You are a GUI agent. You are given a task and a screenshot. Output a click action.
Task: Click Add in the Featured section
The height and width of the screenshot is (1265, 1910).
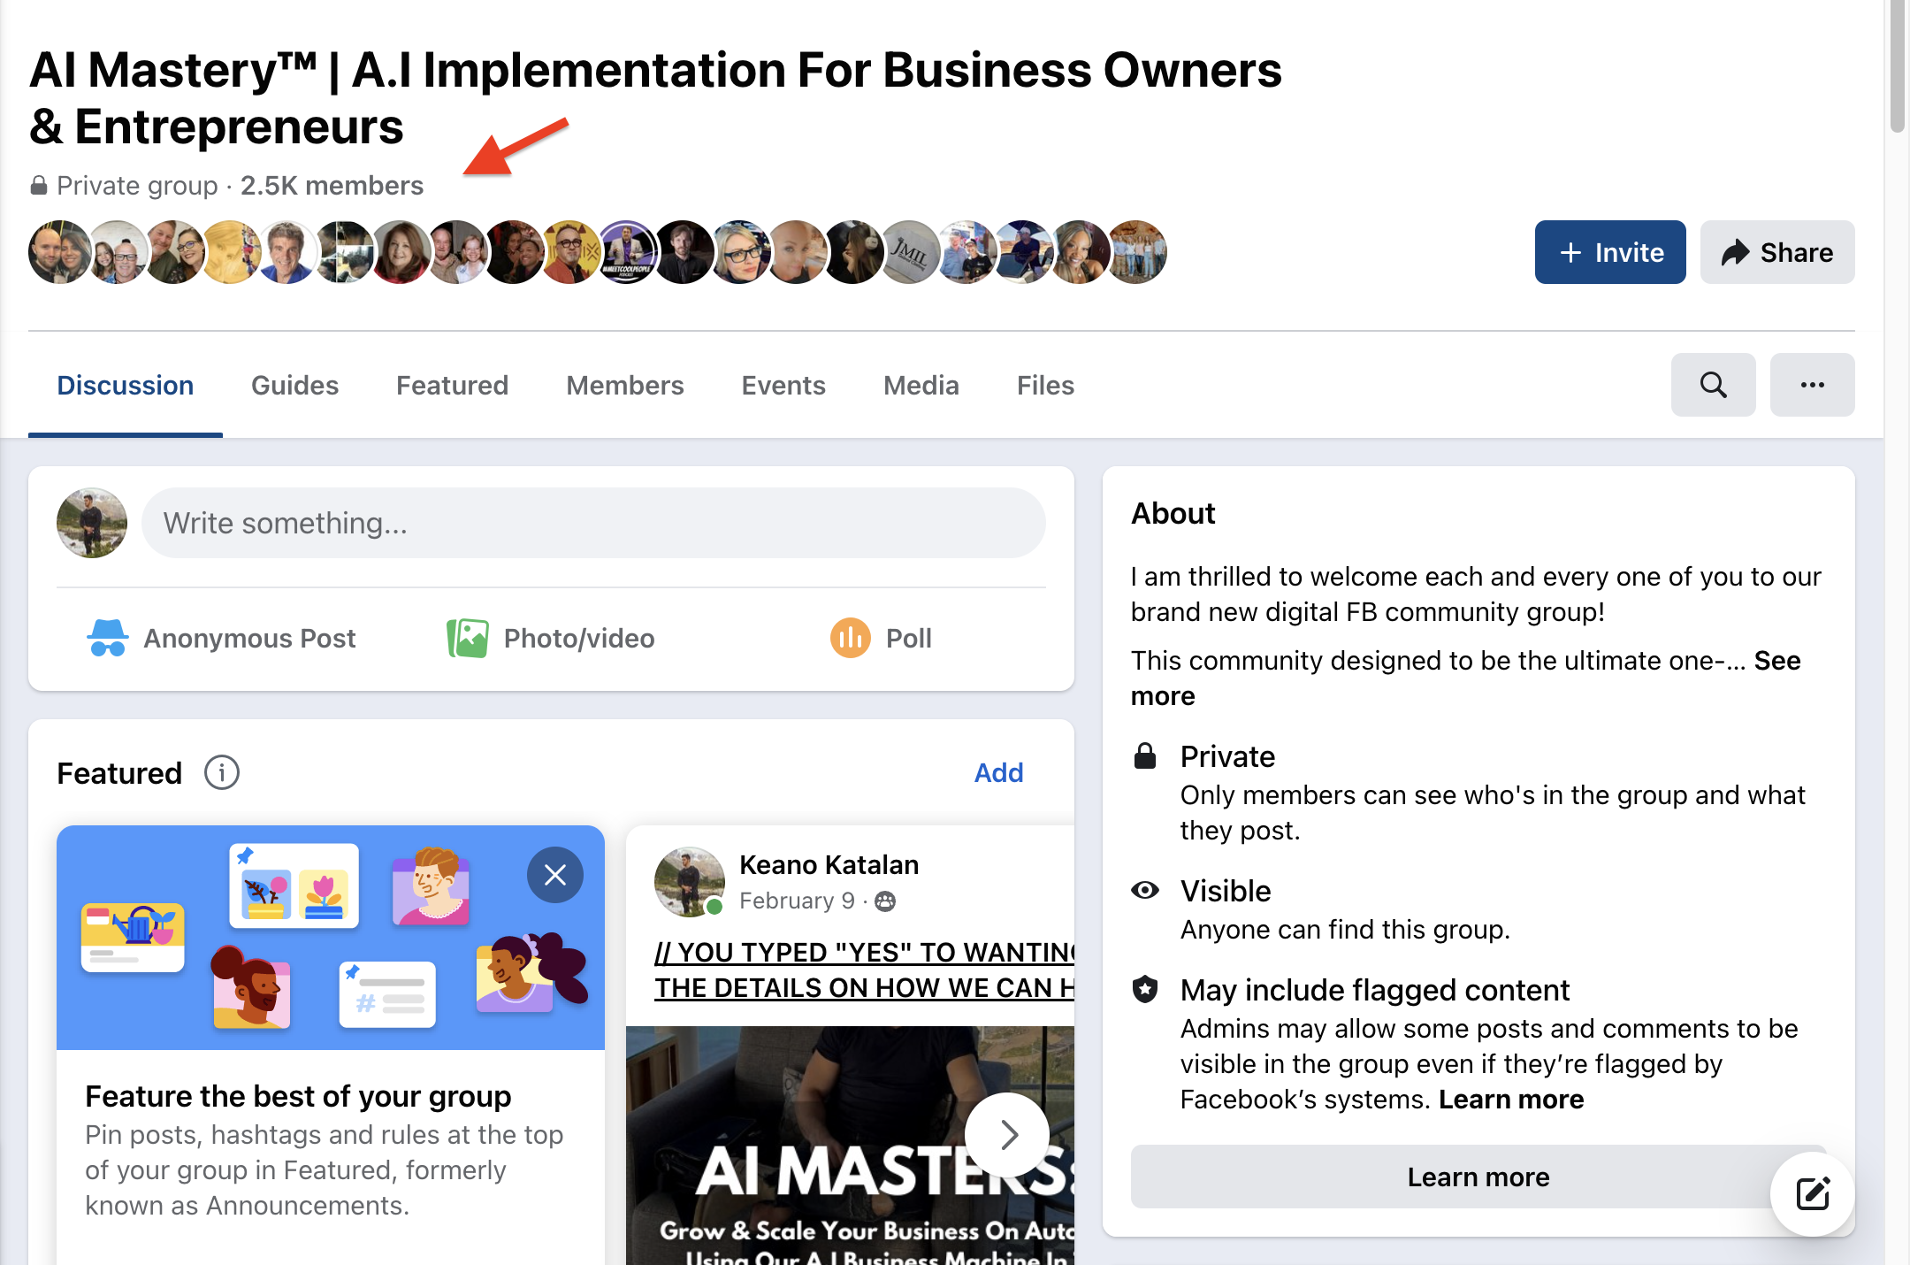(x=998, y=772)
